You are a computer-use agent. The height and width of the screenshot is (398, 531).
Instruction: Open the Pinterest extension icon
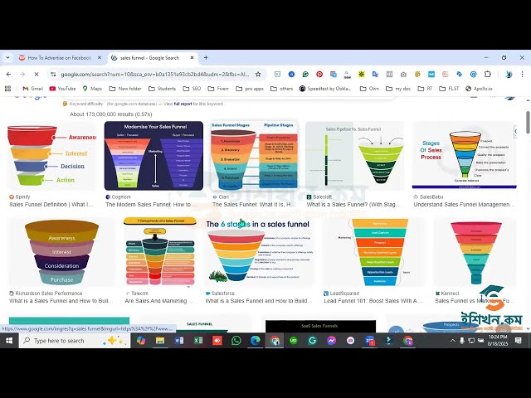click(x=319, y=74)
